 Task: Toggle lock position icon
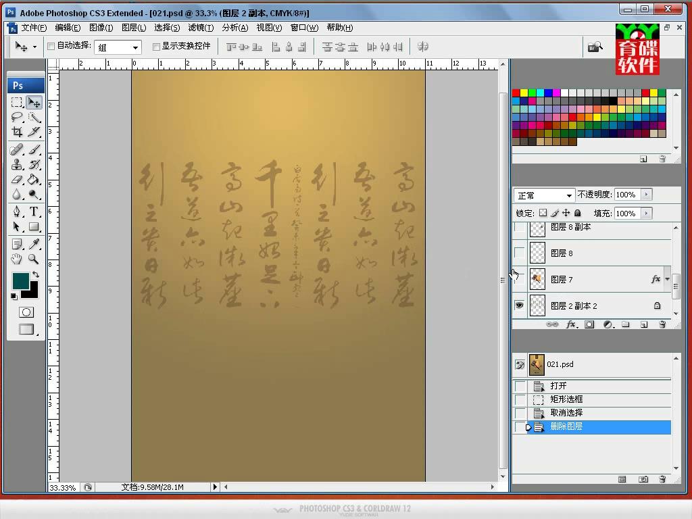tap(566, 213)
